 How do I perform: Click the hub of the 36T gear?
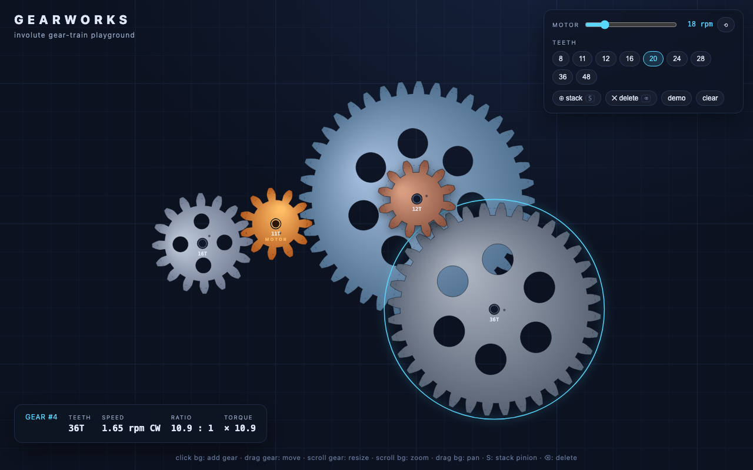coord(494,309)
